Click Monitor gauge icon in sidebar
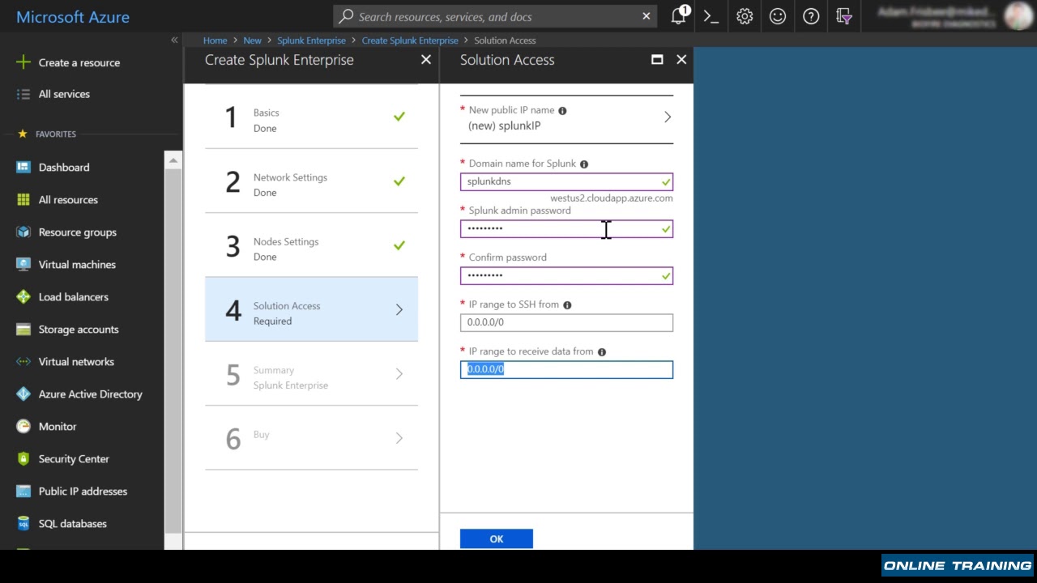This screenshot has width=1037, height=583. tap(23, 426)
